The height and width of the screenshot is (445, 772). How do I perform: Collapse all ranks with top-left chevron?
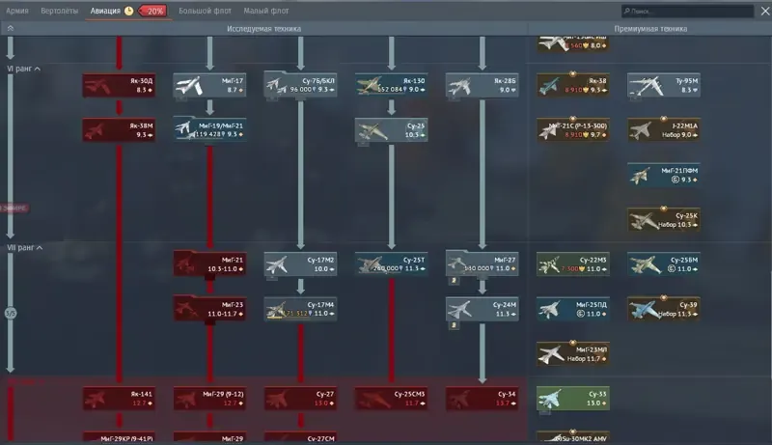click(x=11, y=29)
